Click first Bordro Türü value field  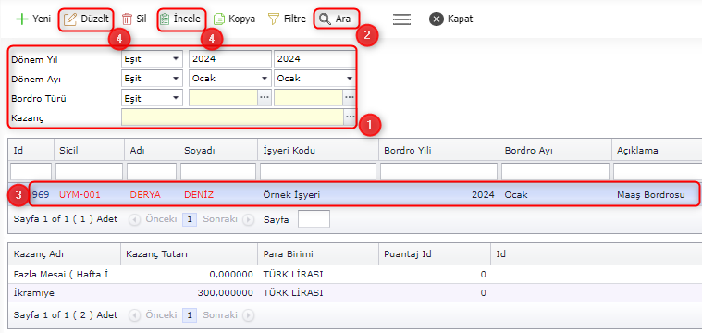(x=224, y=98)
